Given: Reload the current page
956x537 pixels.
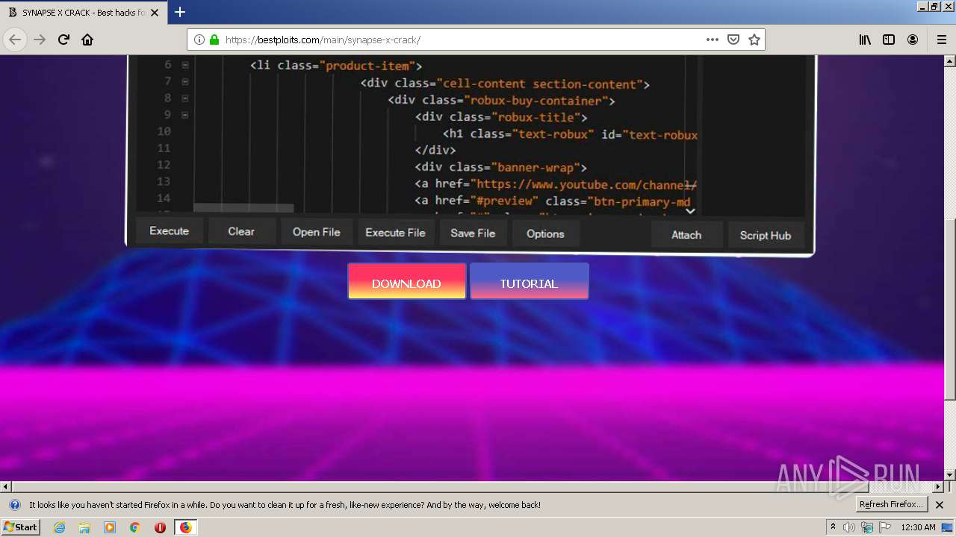Looking at the screenshot, I should point(63,40).
